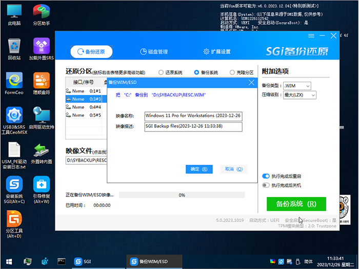359x269 pixels.
Task: Click the monitor icon in taskbar
Action: coord(28,261)
